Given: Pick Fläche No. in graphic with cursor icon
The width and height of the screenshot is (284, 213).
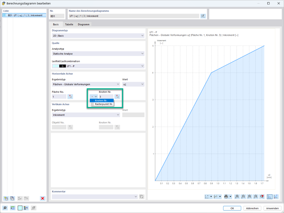Looking at the screenshot, I should (70, 97).
